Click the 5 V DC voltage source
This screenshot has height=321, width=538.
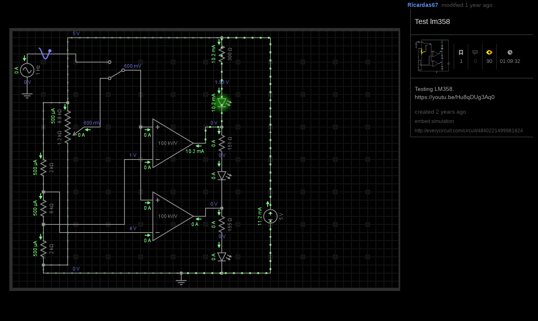[x=270, y=216]
